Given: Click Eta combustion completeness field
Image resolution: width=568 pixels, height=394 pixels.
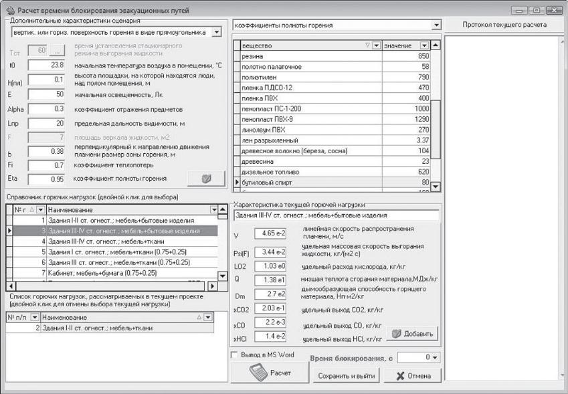Looking at the screenshot, I should pos(46,179).
